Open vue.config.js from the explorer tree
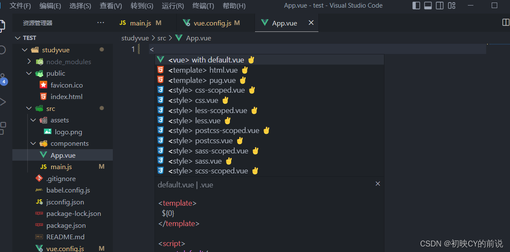The height and width of the screenshot is (252, 510). pos(63,249)
